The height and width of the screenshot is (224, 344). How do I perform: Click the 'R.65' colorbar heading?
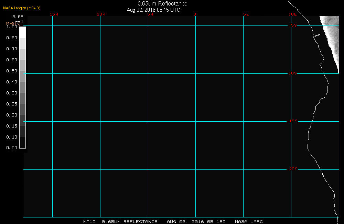tap(18, 17)
